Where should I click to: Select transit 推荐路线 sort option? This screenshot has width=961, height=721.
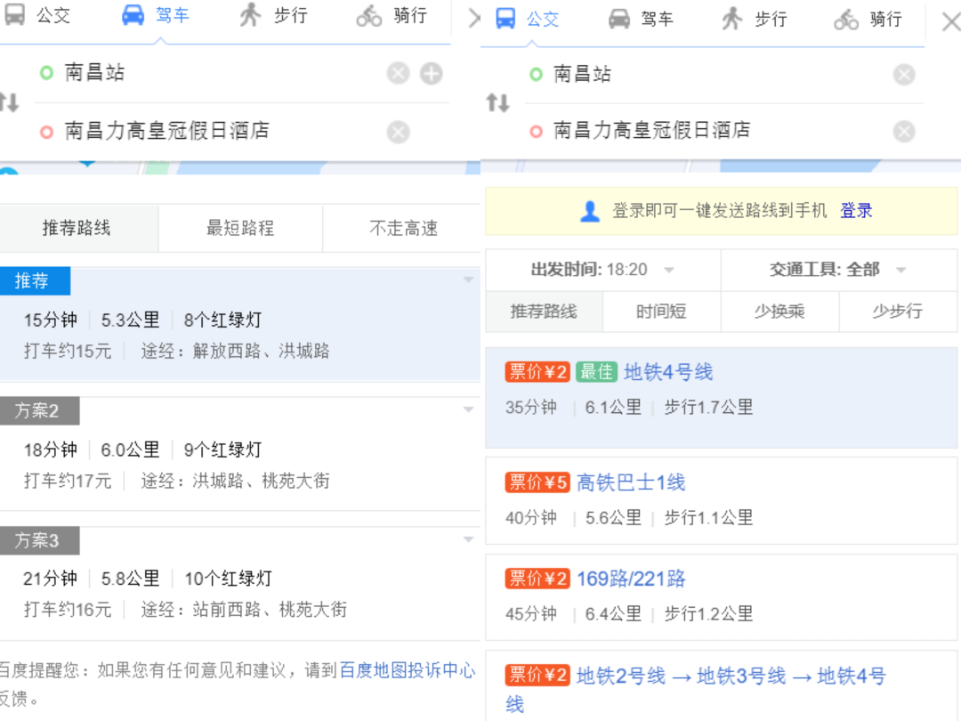[x=545, y=312]
